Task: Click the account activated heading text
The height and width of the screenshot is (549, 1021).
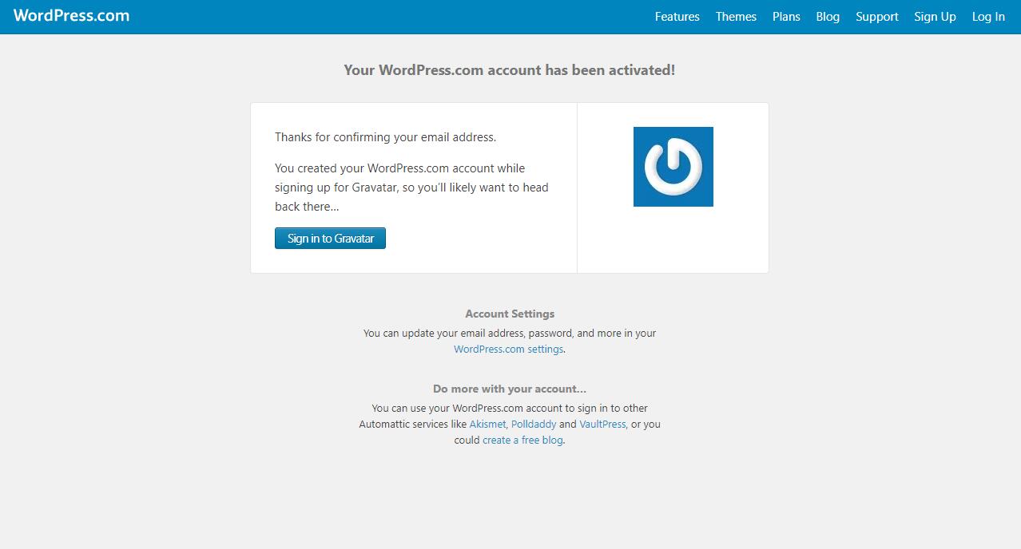Action: point(510,69)
